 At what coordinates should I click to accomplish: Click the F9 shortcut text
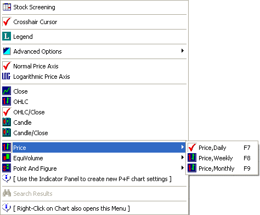pyautogui.click(x=247, y=168)
